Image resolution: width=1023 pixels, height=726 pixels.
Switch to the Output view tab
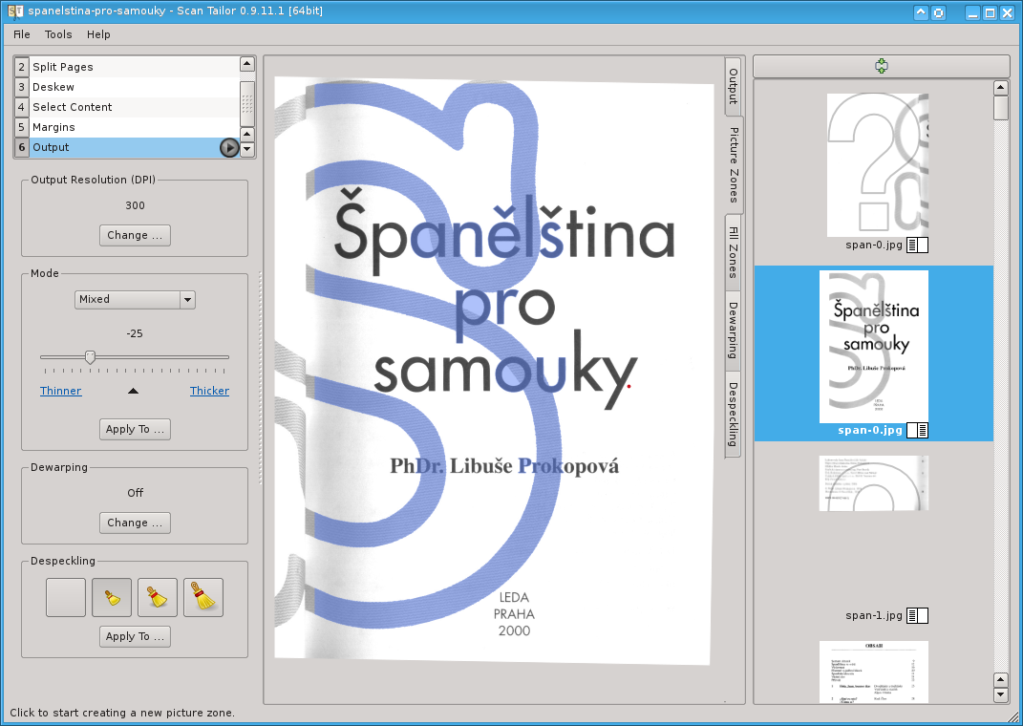click(734, 86)
